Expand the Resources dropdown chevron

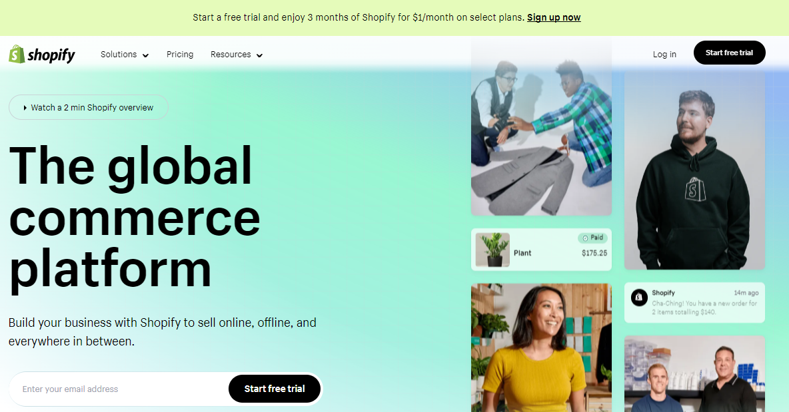pos(260,55)
